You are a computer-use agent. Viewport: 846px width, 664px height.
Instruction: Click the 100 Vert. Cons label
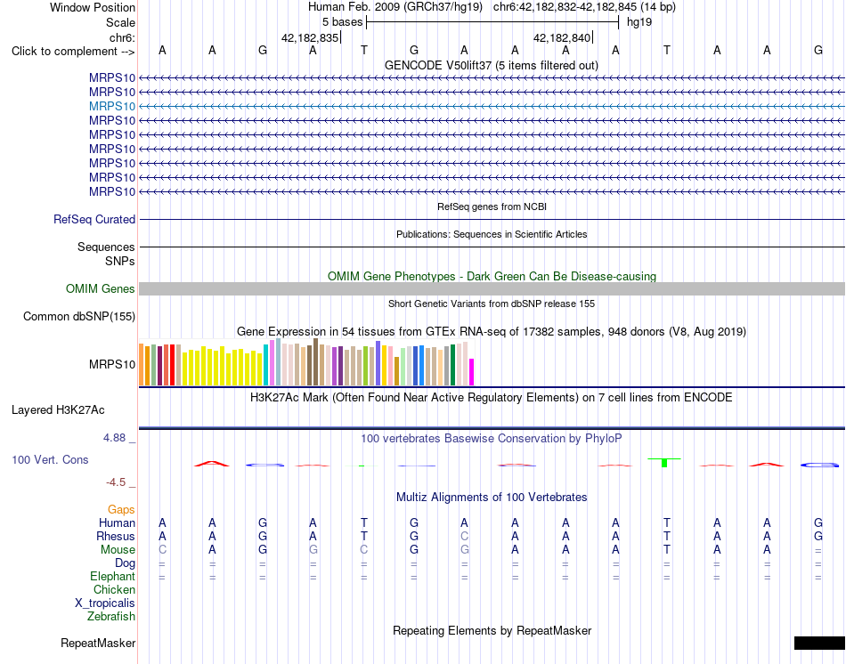point(50,459)
